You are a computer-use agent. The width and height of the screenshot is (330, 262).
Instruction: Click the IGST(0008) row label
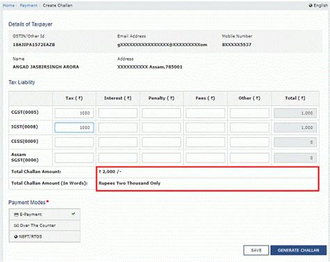click(24, 127)
